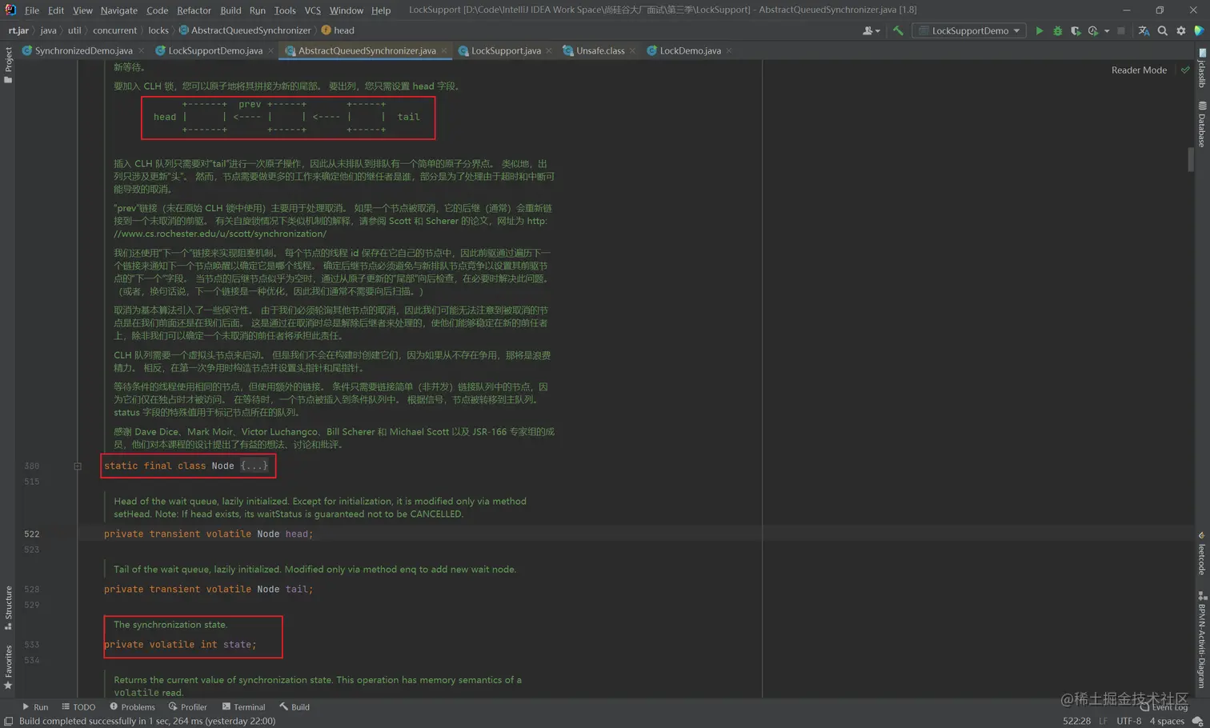
Task: Open dropdown arrow next to Profile icon
Action: 1107,31
